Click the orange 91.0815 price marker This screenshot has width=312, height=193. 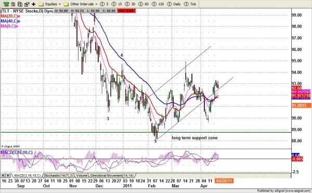pos(301,106)
